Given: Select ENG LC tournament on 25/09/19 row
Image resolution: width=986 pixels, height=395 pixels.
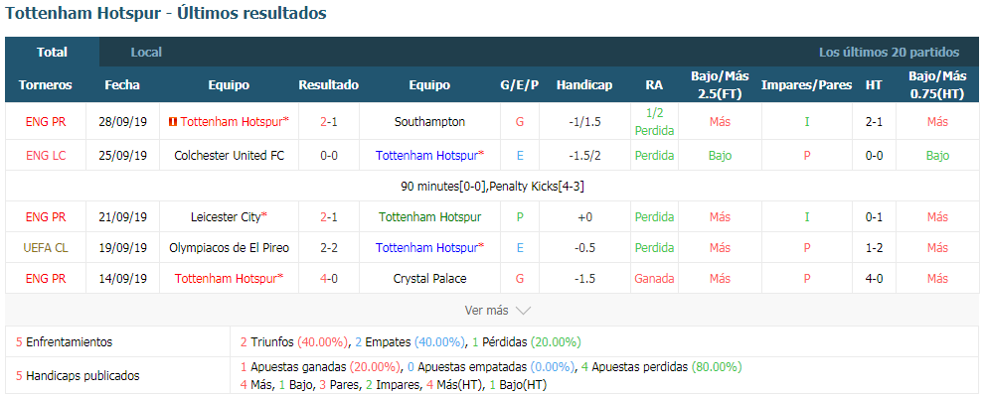Looking at the screenshot, I should pos(46,155).
